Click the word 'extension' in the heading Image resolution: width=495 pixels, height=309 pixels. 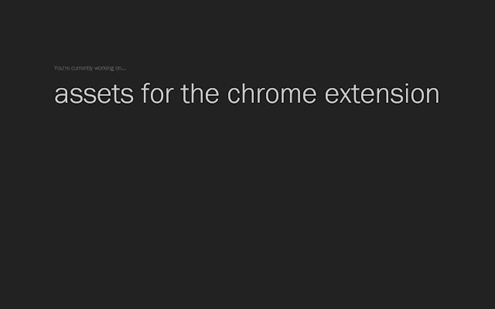point(382,94)
